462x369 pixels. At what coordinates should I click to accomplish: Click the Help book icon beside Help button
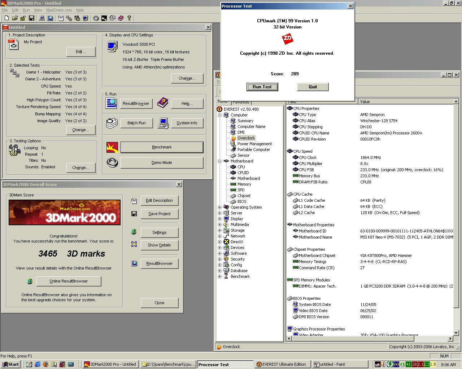(x=163, y=103)
